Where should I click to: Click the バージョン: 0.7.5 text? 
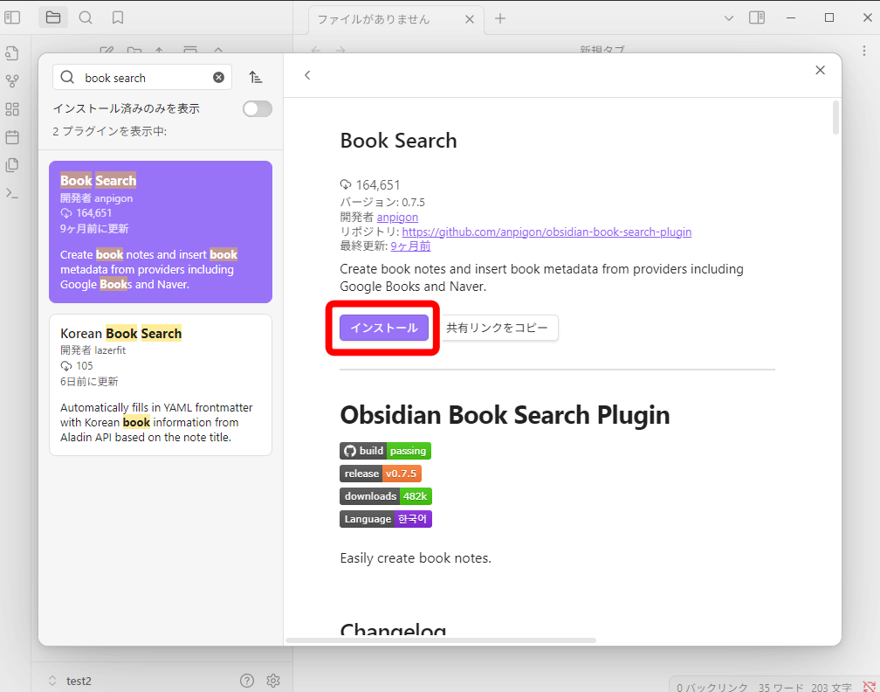(x=382, y=202)
